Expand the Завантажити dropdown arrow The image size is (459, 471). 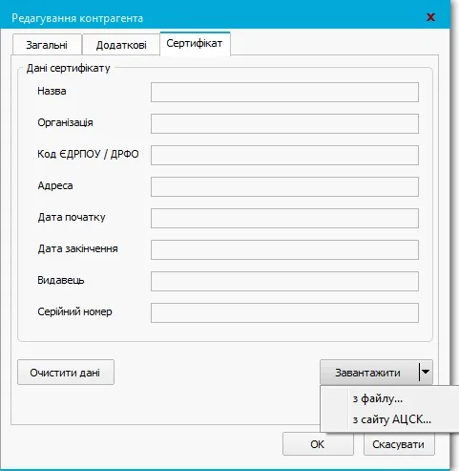pos(426,372)
